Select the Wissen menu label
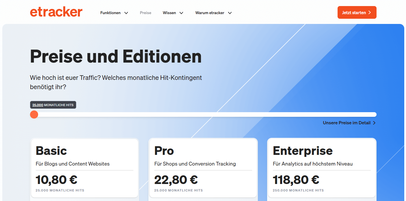Viewport: 406px width, 201px height. [x=169, y=13]
